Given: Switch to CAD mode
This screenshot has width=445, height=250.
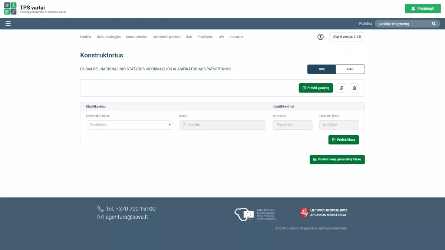Looking at the screenshot, I should 350,69.
